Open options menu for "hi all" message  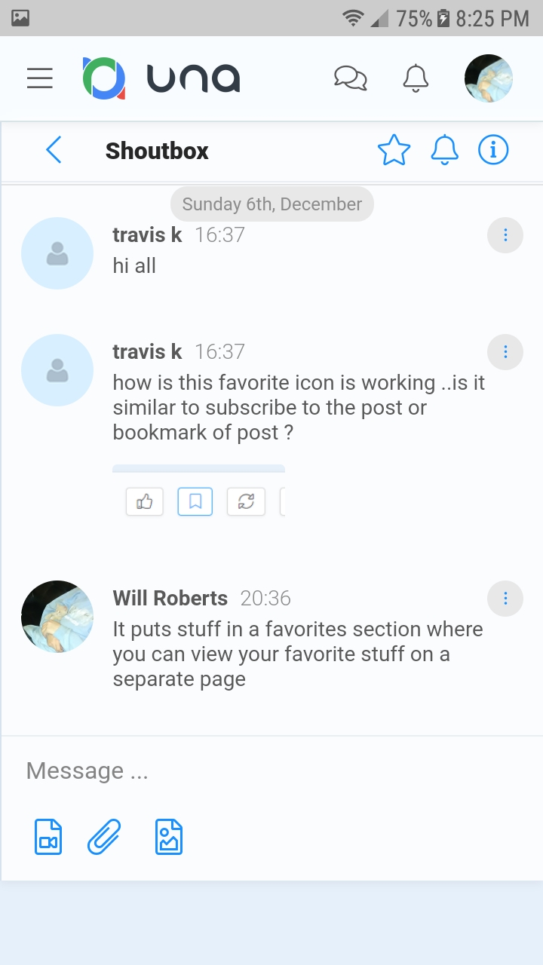coord(505,236)
